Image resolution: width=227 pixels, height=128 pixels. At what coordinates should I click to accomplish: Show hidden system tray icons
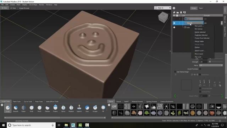click(x=202, y=125)
